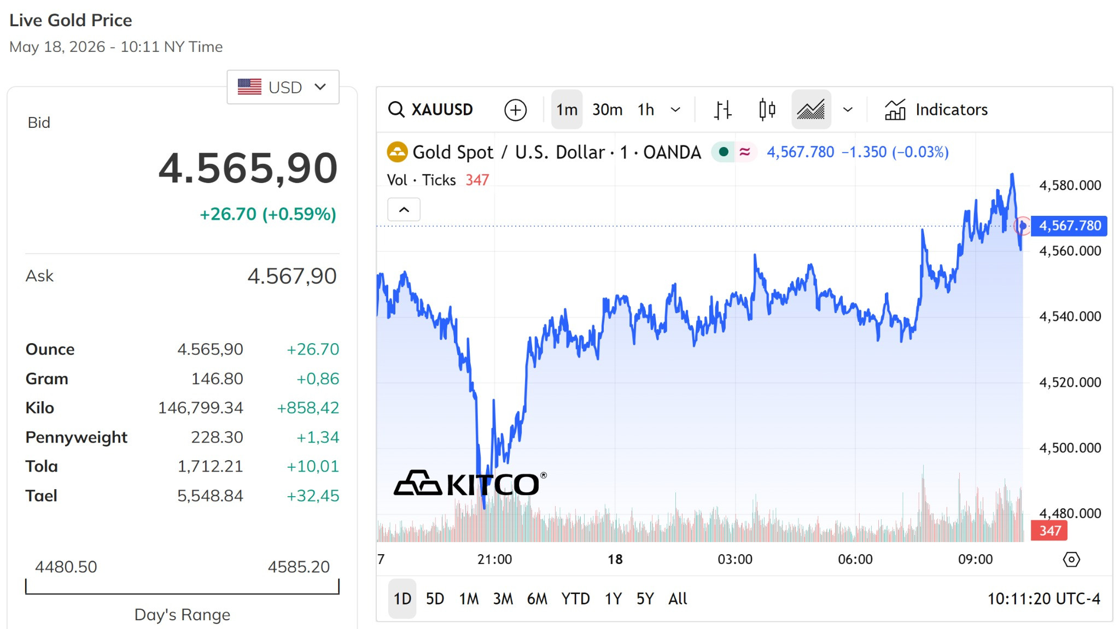1120x629 pixels.
Task: Click the KITCO logo on chart
Action: (x=470, y=484)
